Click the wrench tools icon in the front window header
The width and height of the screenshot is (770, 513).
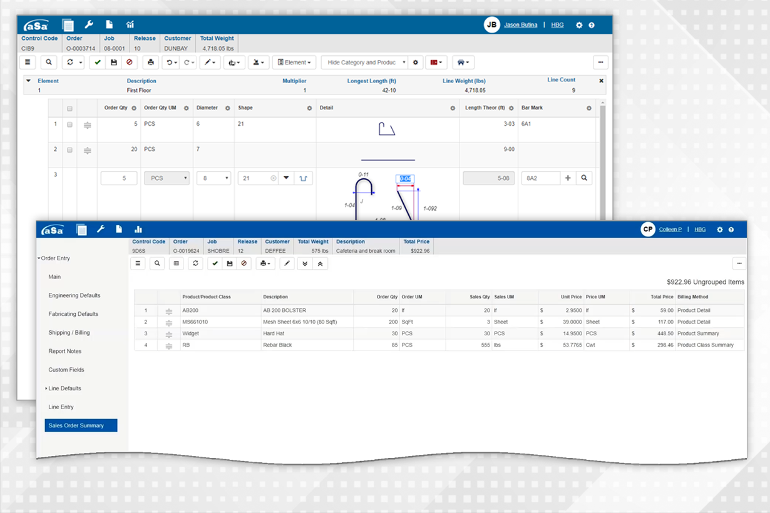coord(100,230)
